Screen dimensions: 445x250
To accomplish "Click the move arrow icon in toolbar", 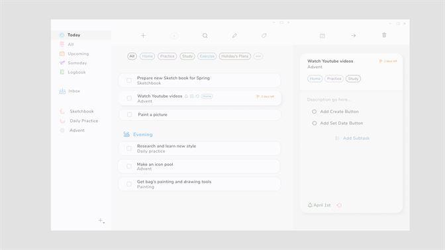I will click(x=354, y=36).
